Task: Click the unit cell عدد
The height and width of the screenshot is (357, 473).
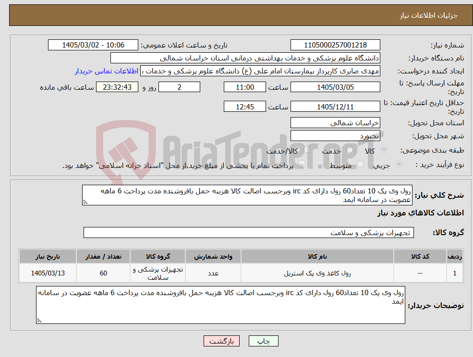Action: click(213, 273)
